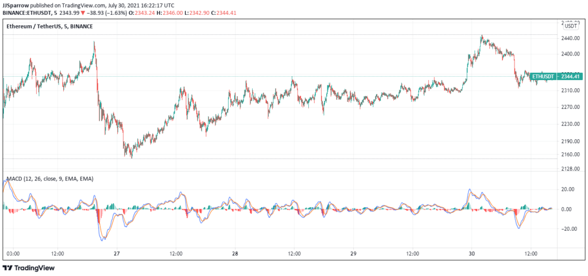The height and width of the screenshot is (276, 588).
Task: Select date 30 on time axis
Action: click(471, 253)
